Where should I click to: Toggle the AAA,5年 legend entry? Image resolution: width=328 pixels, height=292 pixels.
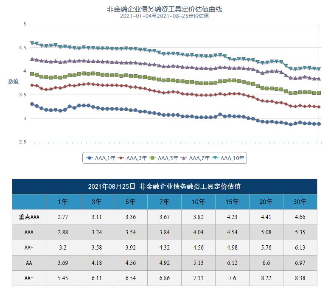tap(162, 158)
